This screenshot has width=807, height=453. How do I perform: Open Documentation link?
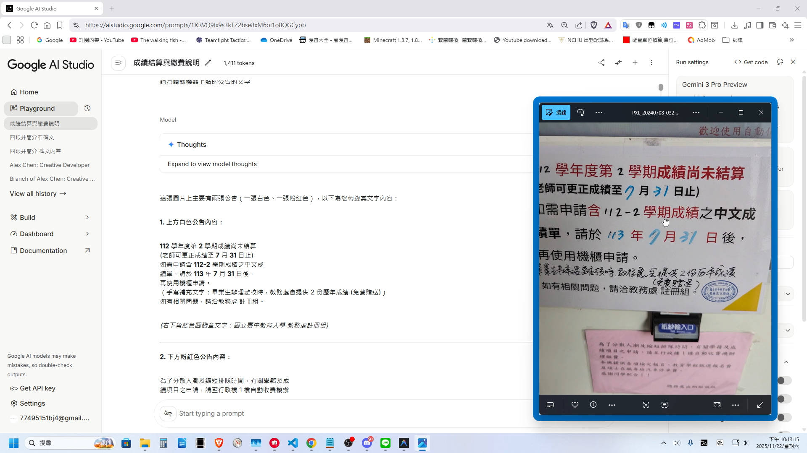tap(50, 250)
